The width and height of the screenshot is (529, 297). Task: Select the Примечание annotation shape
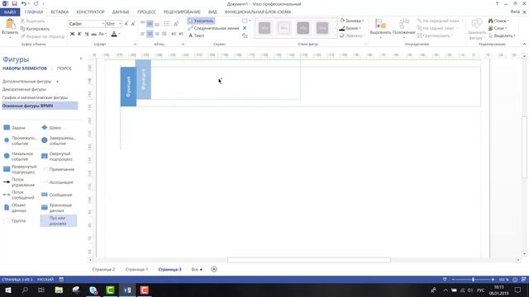click(x=58, y=169)
